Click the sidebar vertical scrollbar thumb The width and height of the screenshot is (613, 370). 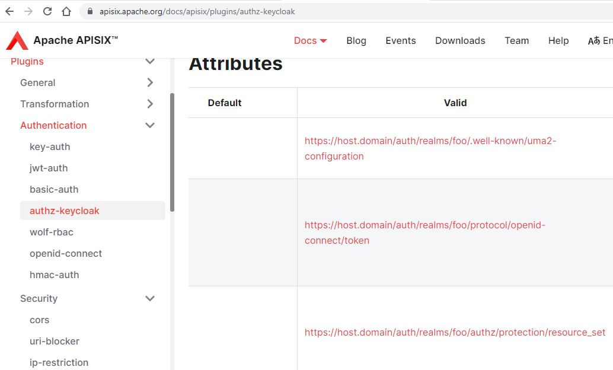[x=172, y=152]
